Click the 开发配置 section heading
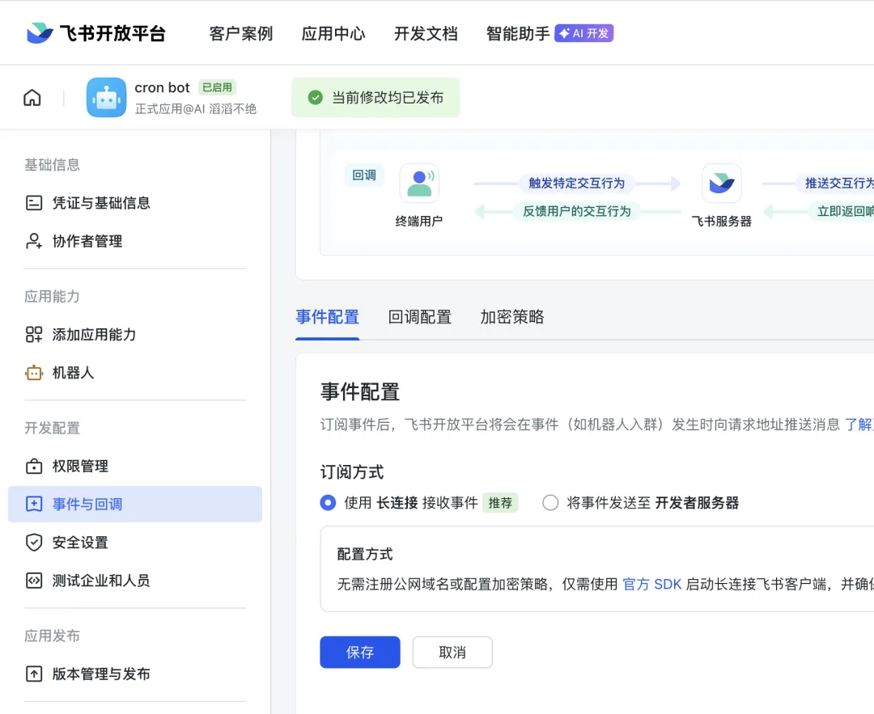The width and height of the screenshot is (874, 714). tap(52, 428)
